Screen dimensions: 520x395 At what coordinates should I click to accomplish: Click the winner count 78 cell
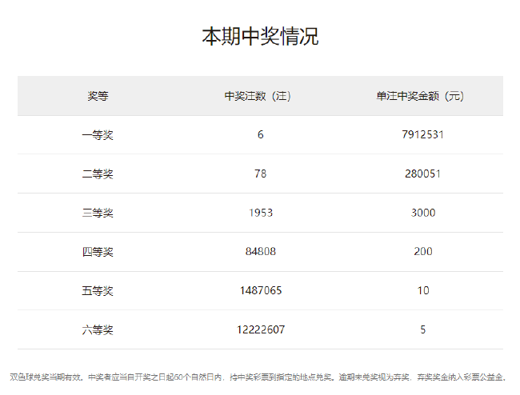click(260, 174)
